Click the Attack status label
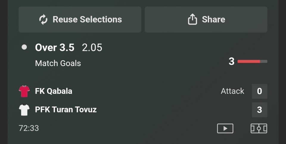286x144 pixels. [x=232, y=91]
